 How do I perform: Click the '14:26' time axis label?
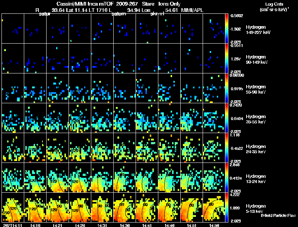[80, 225]
